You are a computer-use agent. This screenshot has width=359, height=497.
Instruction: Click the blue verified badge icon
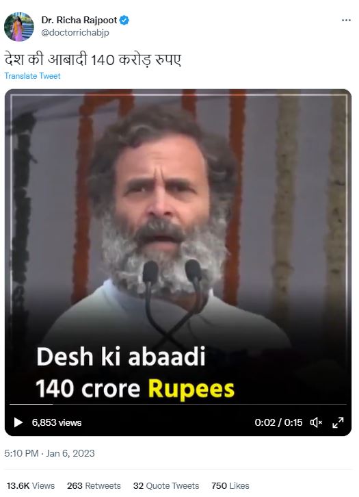(124, 21)
